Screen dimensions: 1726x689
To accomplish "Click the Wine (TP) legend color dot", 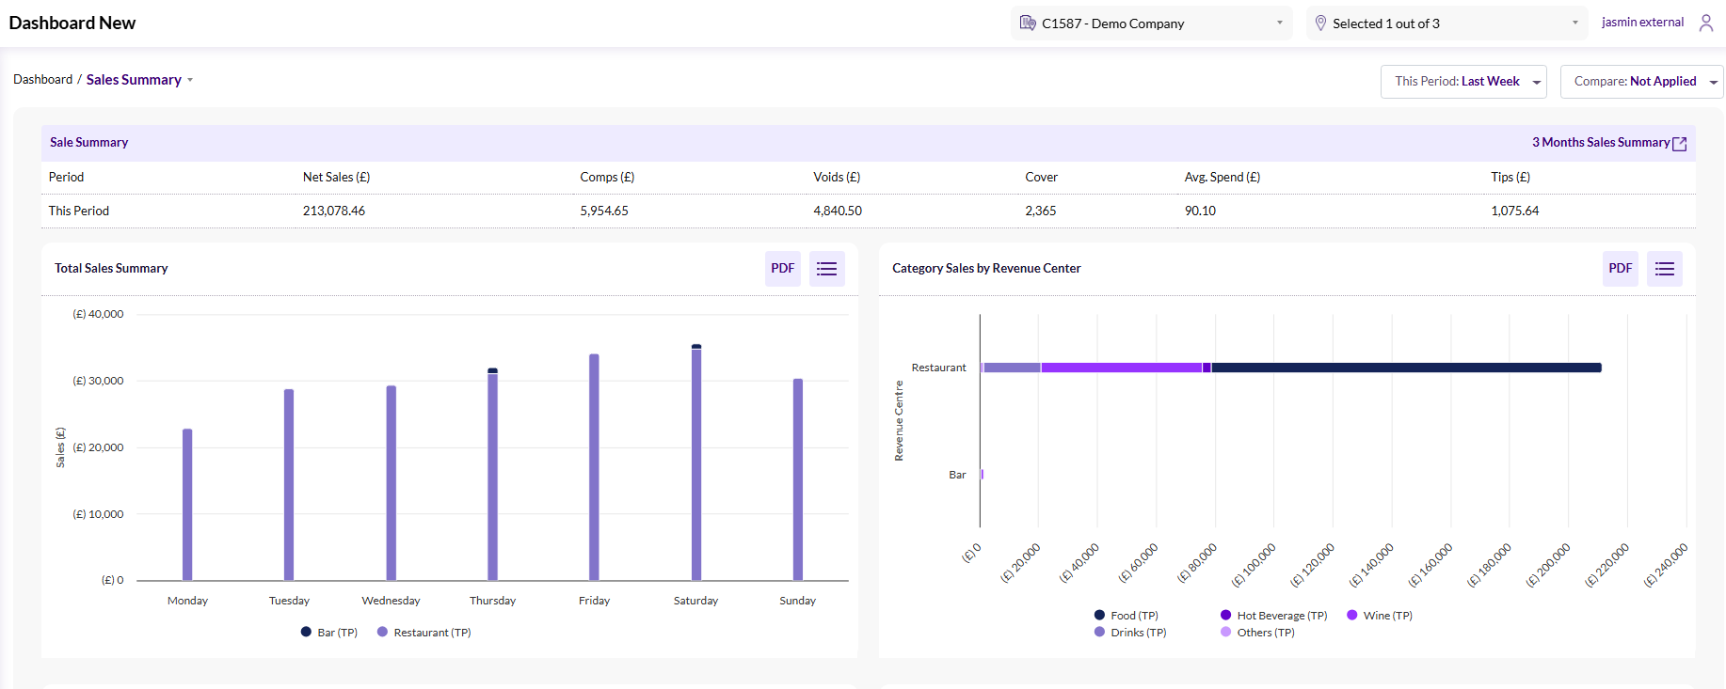I will pyautogui.click(x=1352, y=616).
